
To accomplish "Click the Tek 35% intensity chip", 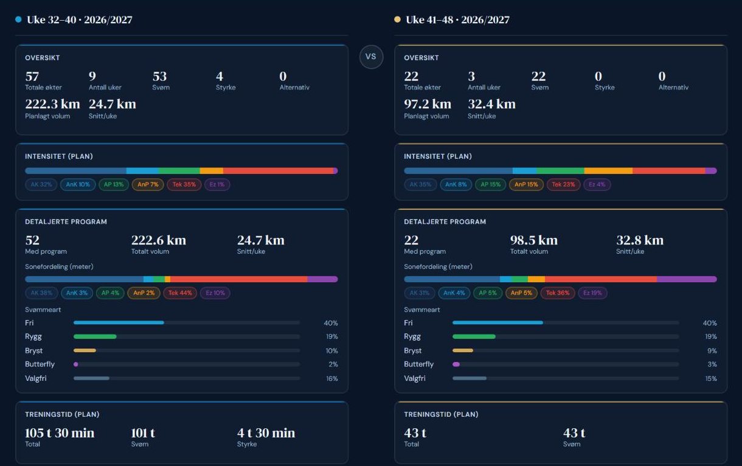I will (x=184, y=184).
